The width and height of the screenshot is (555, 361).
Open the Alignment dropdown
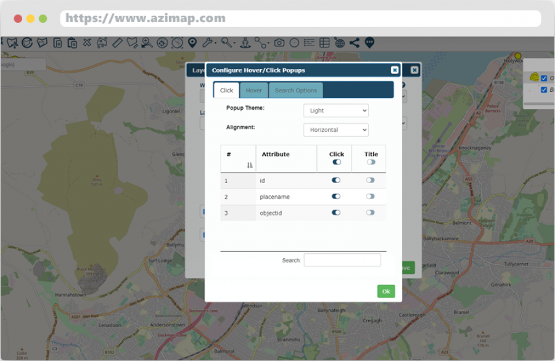336,130
